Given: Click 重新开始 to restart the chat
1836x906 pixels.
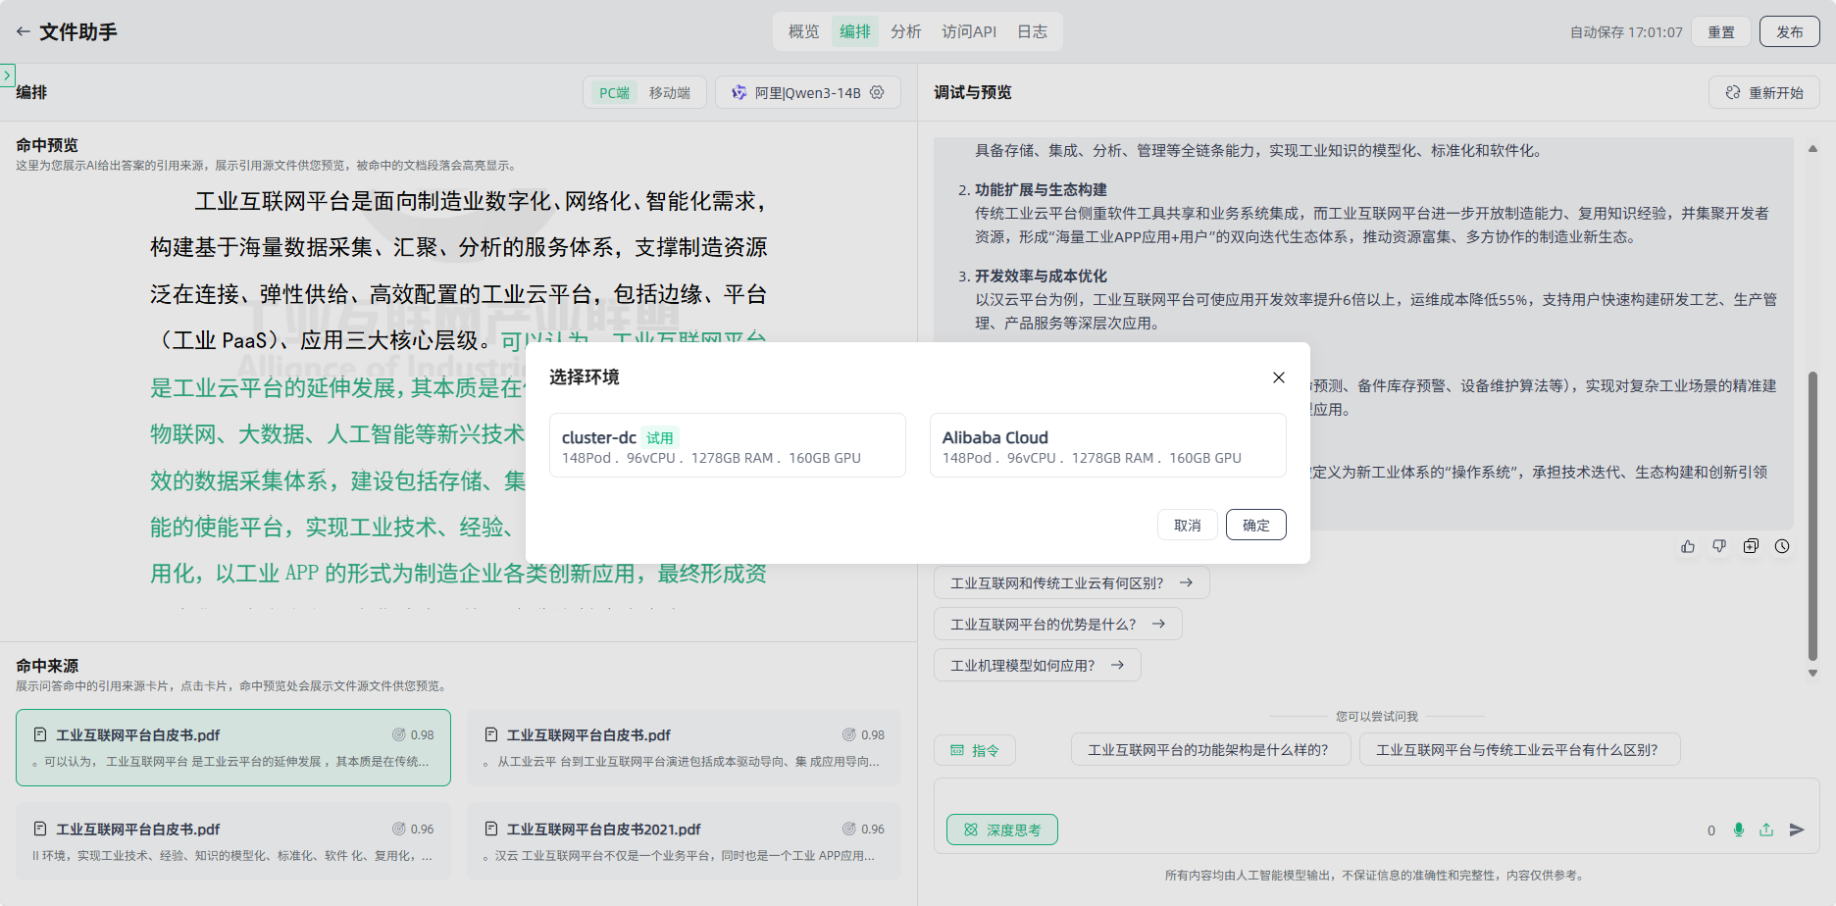Looking at the screenshot, I should (1764, 92).
